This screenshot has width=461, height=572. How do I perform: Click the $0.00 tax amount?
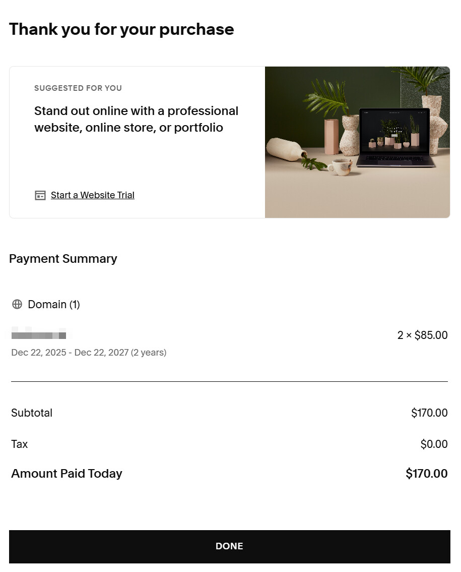(x=434, y=444)
